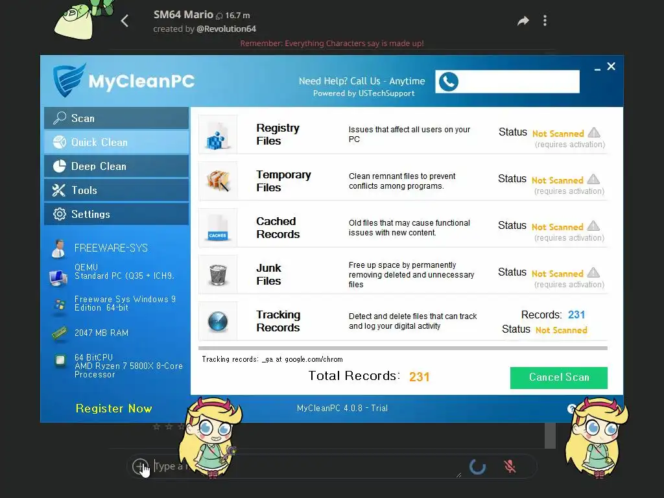Click the Temporary Files label
The height and width of the screenshot is (498, 664).
click(x=283, y=181)
